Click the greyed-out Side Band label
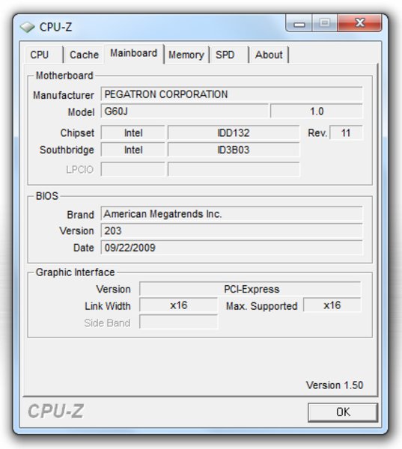The image size is (402, 449). (107, 323)
